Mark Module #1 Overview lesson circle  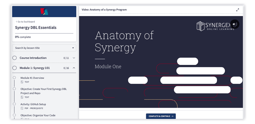(x=15, y=78)
